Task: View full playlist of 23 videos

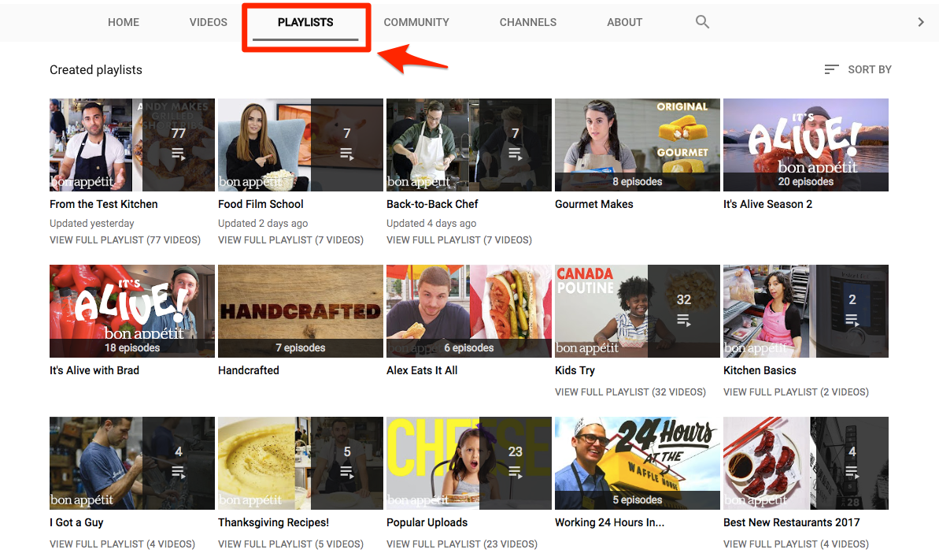Action: [462, 544]
